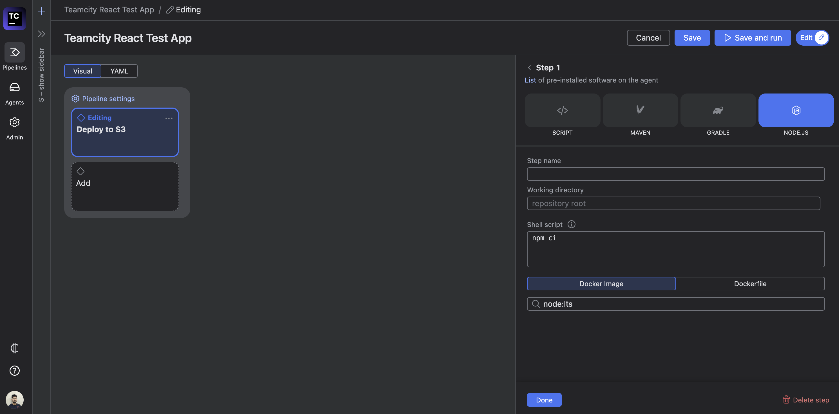Click the Editing breadcrumb pencil icon
Viewport: 839px width, 414px height.
[170, 10]
